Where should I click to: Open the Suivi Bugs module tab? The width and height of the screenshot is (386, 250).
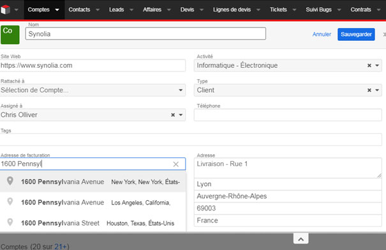click(318, 10)
